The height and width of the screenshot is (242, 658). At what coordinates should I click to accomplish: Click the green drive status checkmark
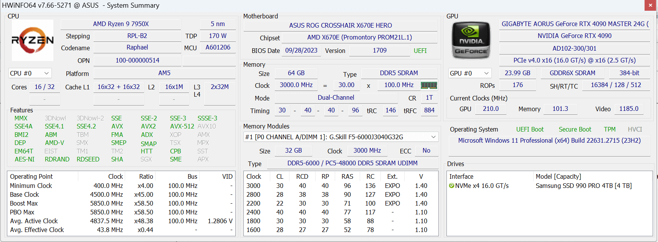click(x=451, y=186)
